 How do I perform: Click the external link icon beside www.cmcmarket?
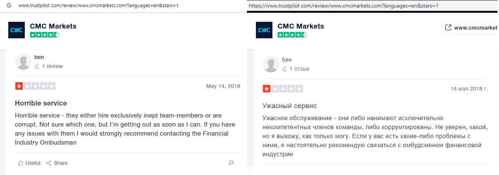coord(448,27)
